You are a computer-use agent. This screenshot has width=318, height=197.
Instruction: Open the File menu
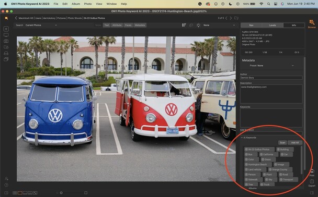click(56, 4)
